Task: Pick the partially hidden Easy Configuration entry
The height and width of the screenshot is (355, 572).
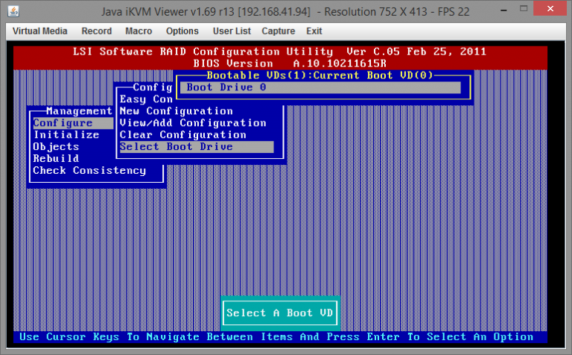Action: (146, 99)
